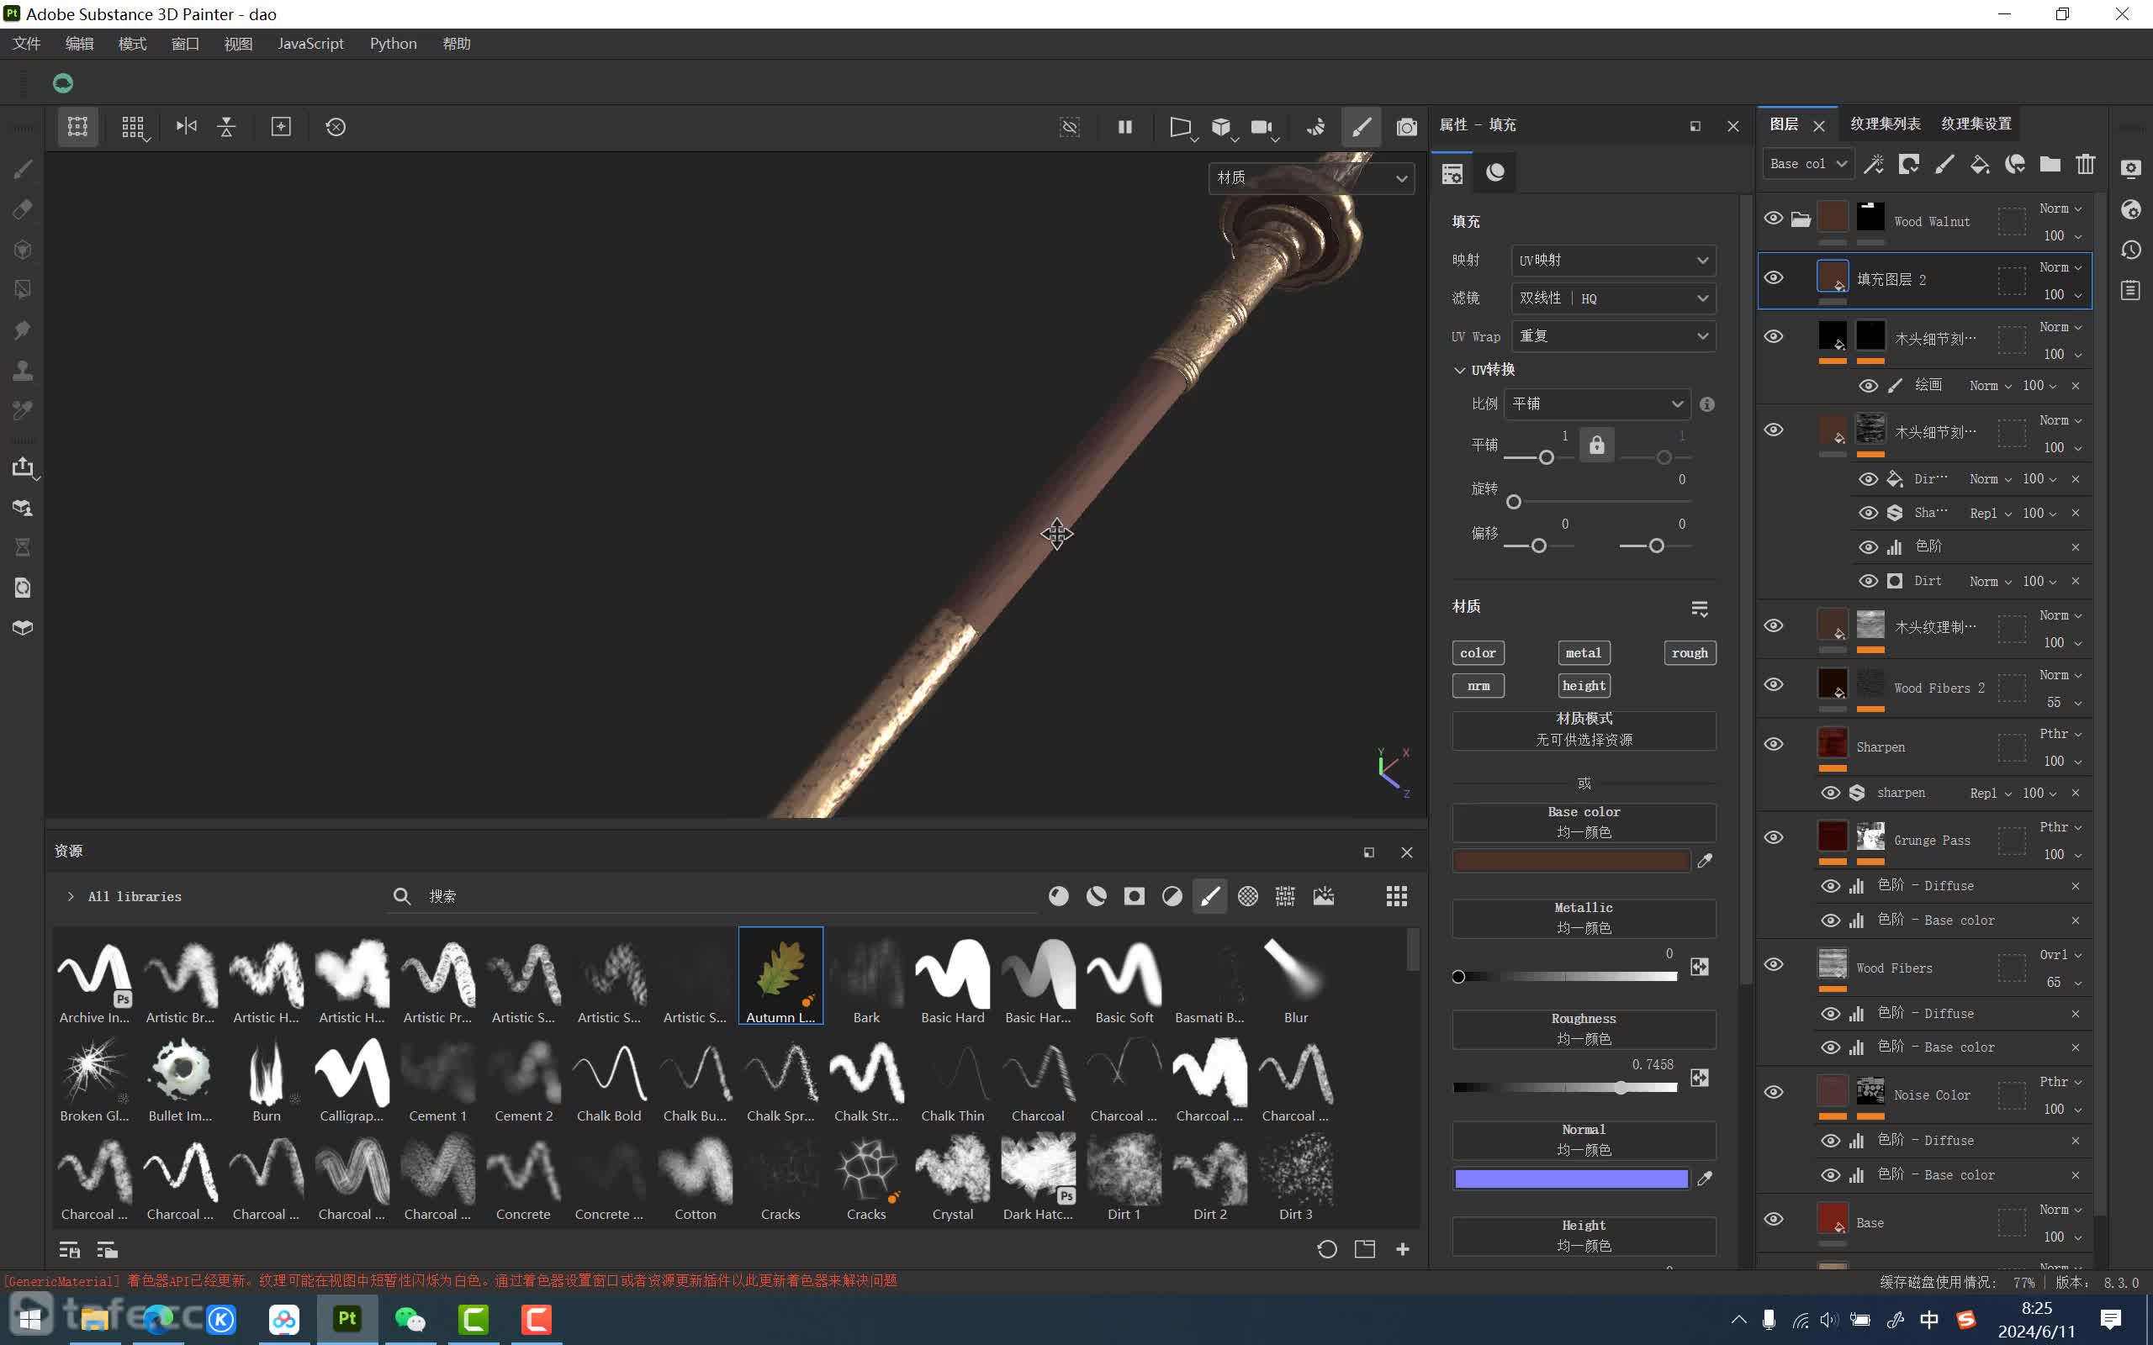Delete the layer with the trash icon
This screenshot has height=1345, width=2153.
tap(2086, 164)
